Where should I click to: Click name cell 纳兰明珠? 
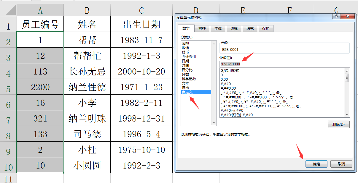point(87,118)
